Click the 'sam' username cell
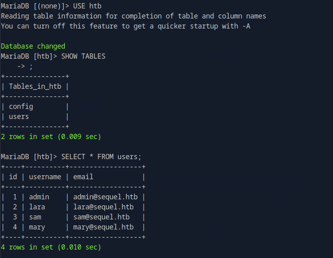The width and height of the screenshot is (333, 258). pyautogui.click(x=35, y=217)
